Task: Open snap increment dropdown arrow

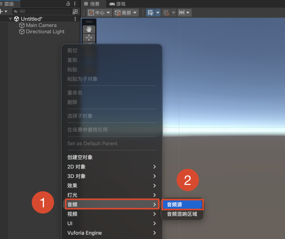Action: [174, 13]
